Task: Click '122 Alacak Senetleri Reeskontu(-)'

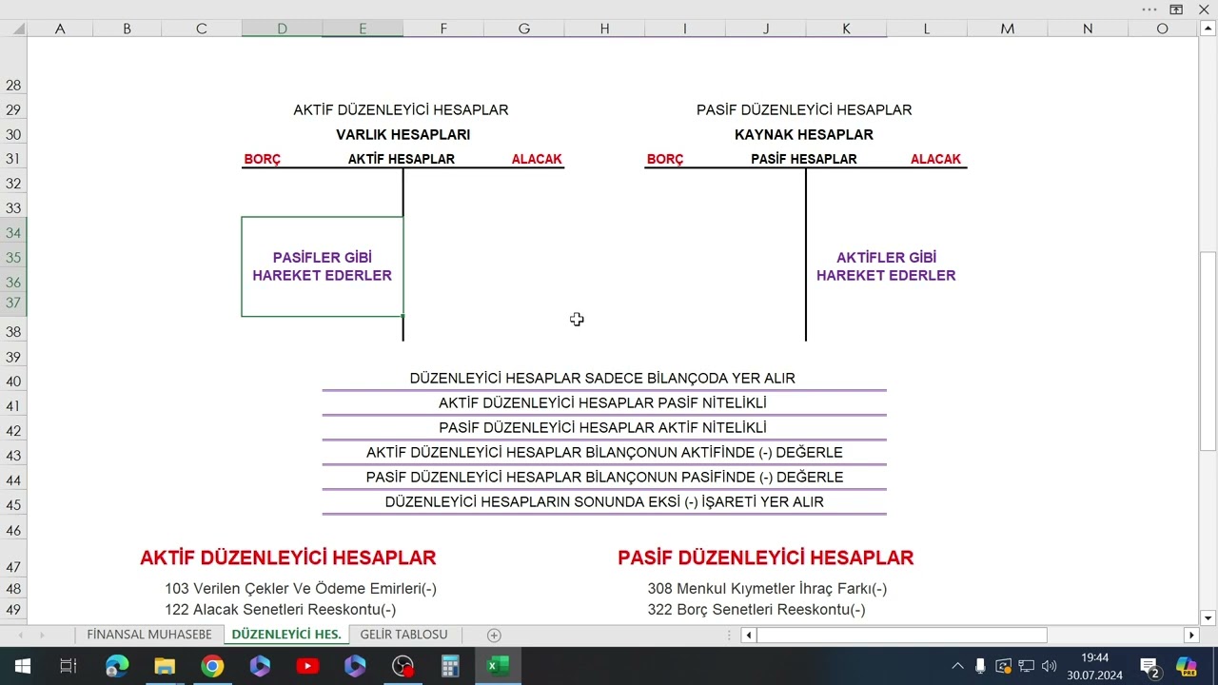Action: 281,610
